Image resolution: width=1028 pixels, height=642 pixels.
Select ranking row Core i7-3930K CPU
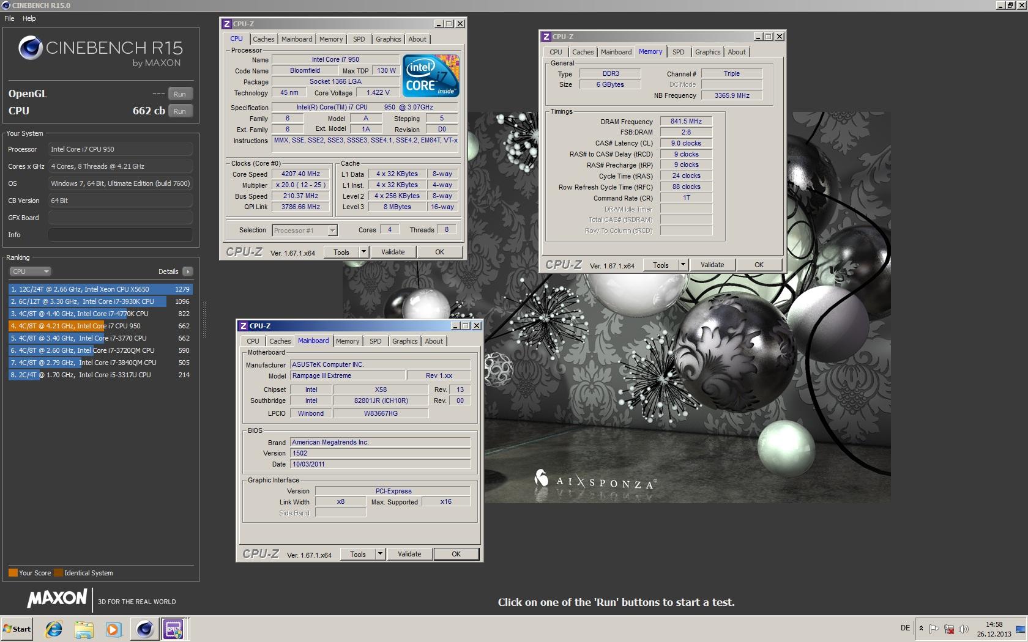click(101, 301)
